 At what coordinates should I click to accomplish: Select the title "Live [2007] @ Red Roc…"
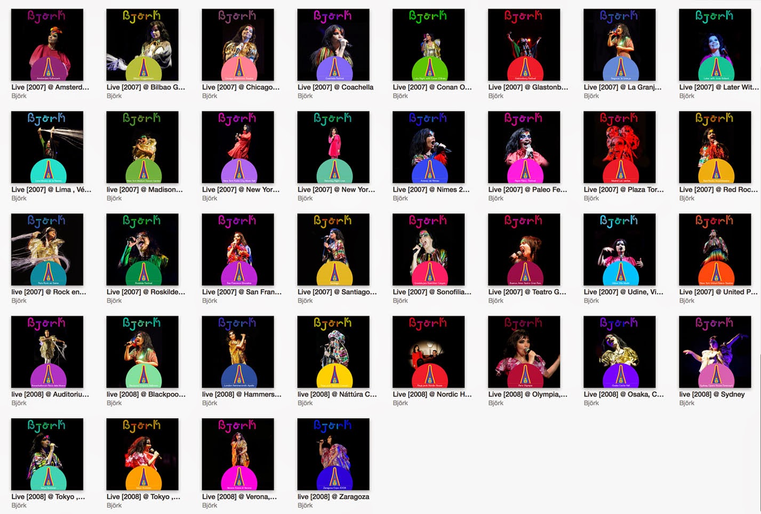[x=718, y=189]
